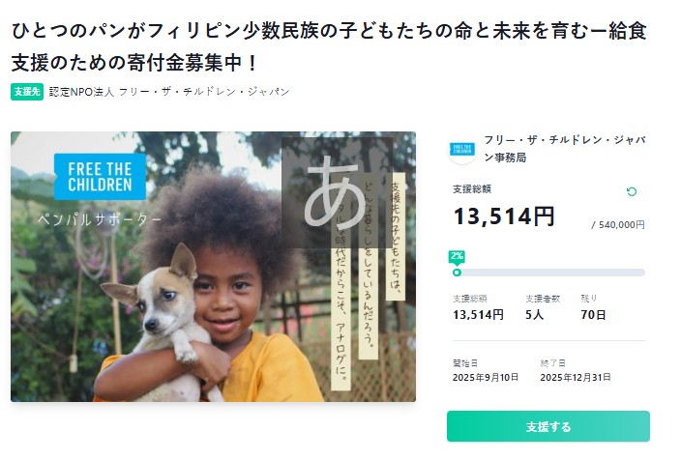Click the 終了日 2025年12月31日 end date
Screen dimensions: 681x460
(x=577, y=370)
